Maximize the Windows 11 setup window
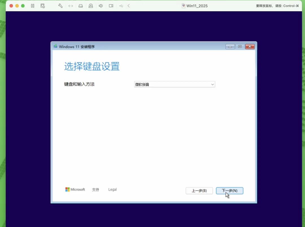This screenshot has height=227, width=305. coord(240,47)
